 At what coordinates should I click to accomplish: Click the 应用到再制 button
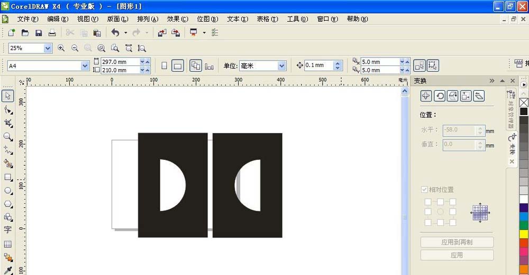click(457, 242)
